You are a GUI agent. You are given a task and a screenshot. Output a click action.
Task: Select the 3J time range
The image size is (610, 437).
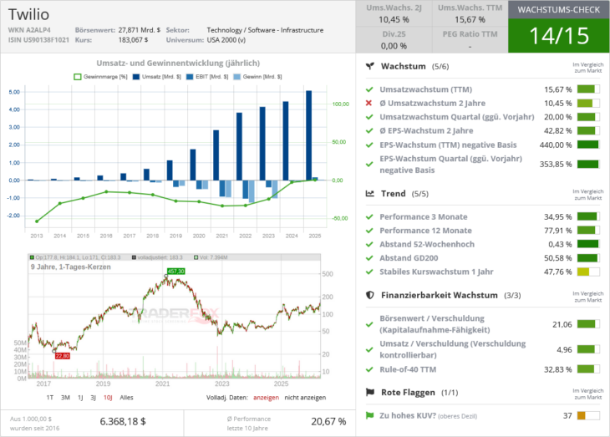(x=93, y=397)
